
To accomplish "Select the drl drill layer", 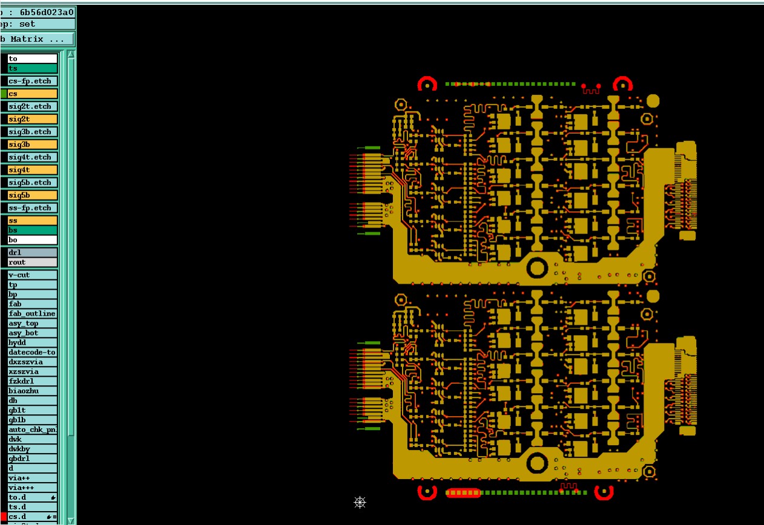I will click(33, 253).
